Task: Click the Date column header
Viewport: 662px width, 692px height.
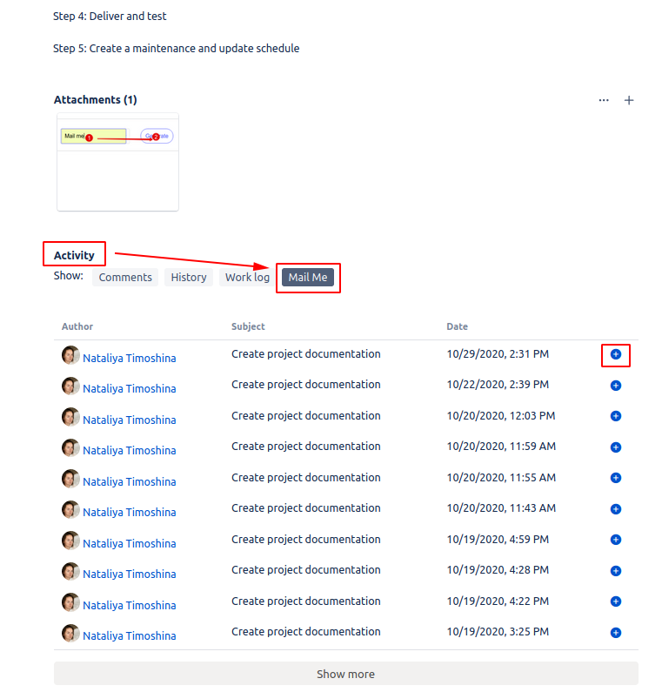Action: coord(457,326)
